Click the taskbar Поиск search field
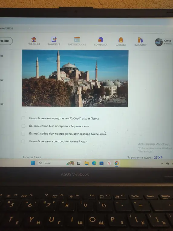This screenshot has width=173, height=231. (x=56, y=163)
